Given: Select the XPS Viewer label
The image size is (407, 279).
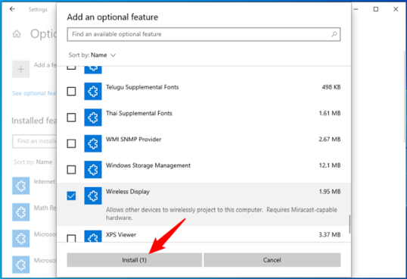Looking at the screenshot, I should click(x=121, y=234).
